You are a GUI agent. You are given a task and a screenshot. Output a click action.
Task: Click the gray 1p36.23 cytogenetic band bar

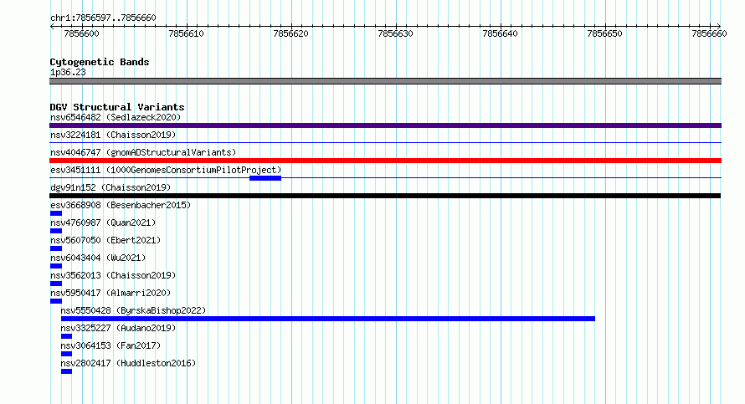385,81
